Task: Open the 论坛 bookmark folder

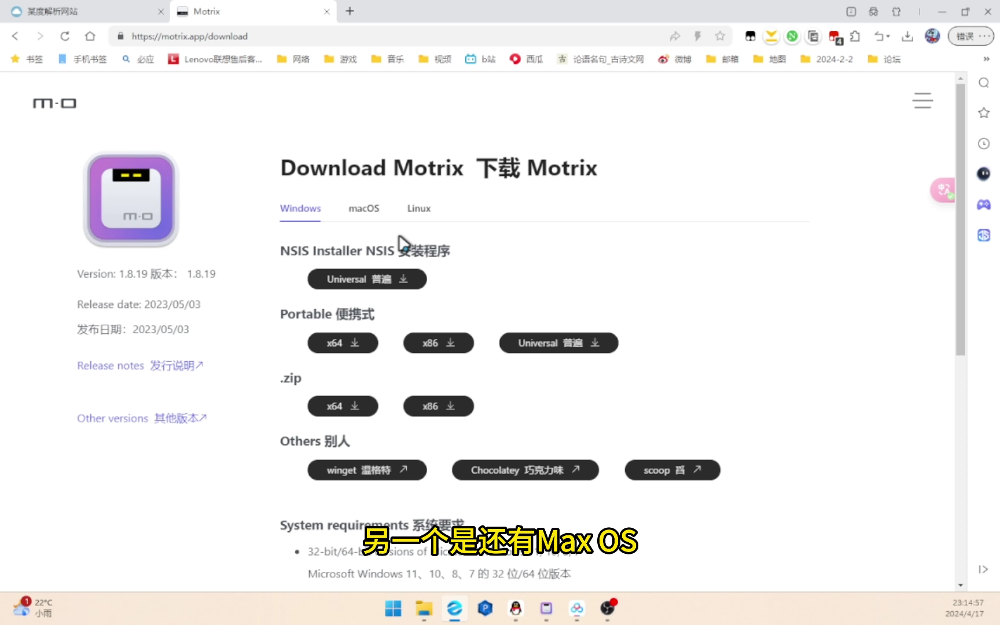Action: pyautogui.click(x=884, y=59)
